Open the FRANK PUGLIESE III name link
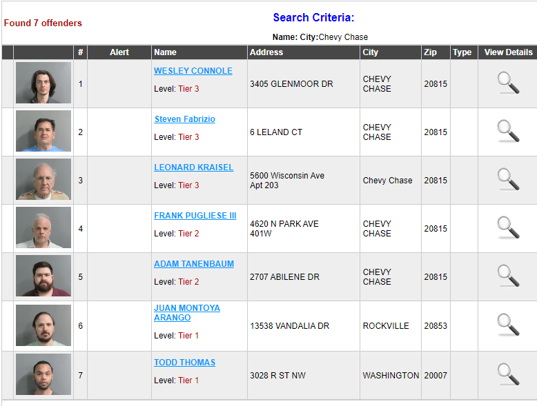 click(x=195, y=216)
